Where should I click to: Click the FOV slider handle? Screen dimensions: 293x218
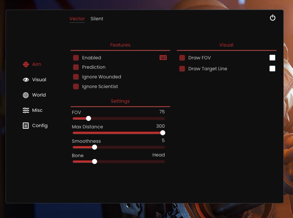[x=88, y=118]
